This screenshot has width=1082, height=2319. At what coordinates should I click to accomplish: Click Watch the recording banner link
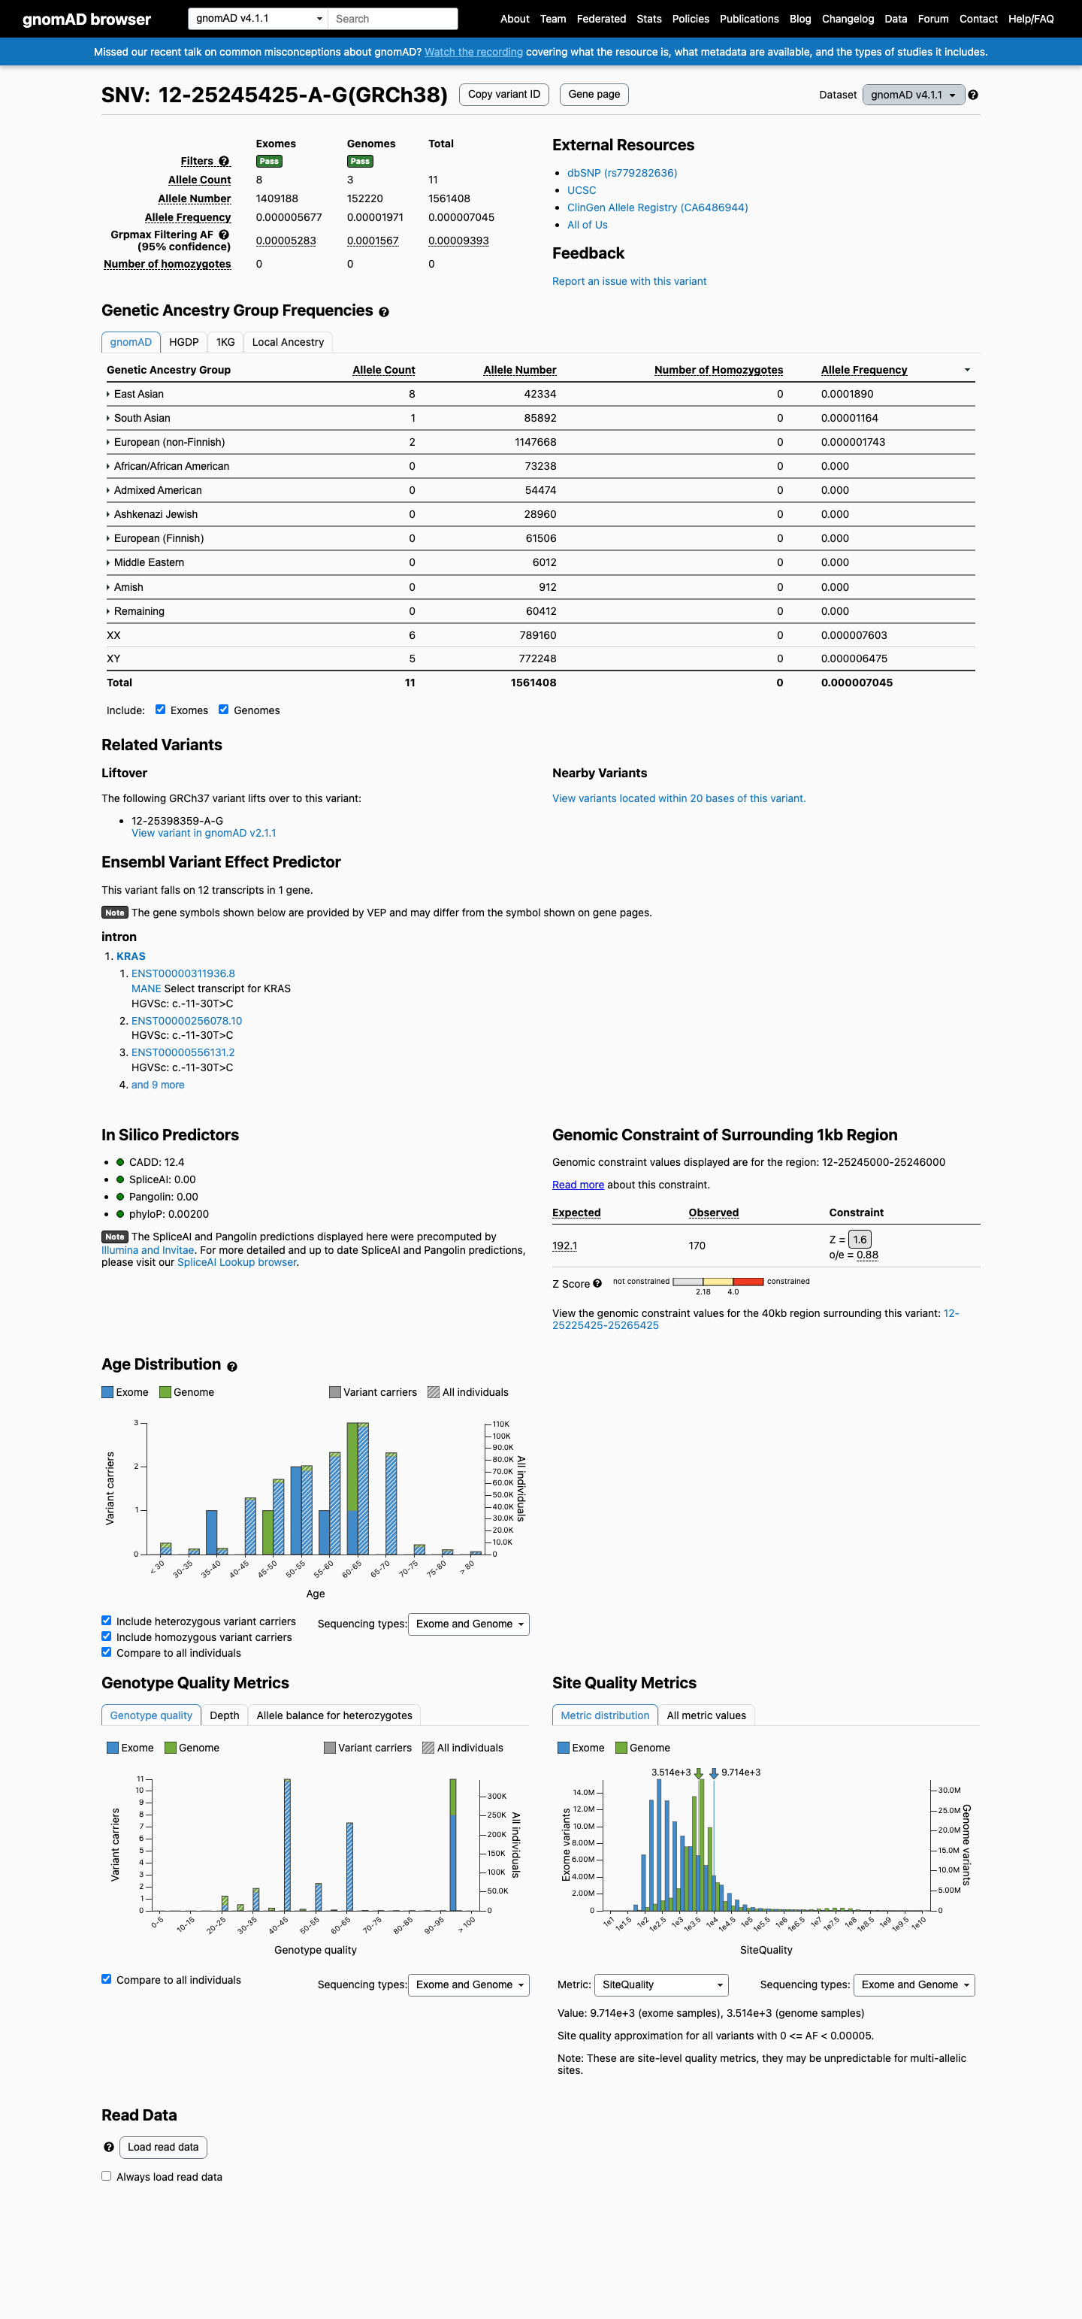[x=473, y=52]
